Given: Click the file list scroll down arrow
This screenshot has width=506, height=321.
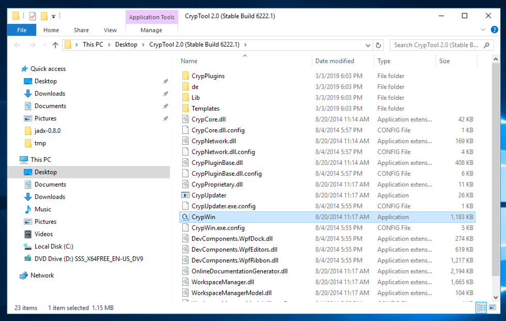Looking at the screenshot, I should tap(495, 297).
